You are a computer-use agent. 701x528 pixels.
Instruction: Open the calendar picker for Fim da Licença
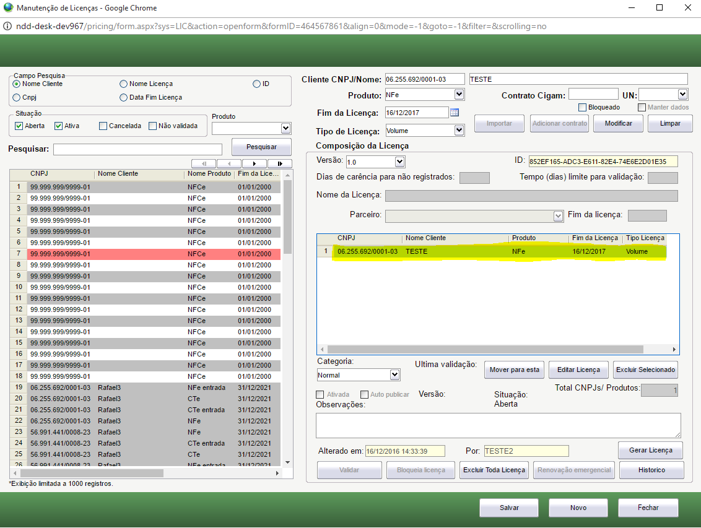click(455, 113)
